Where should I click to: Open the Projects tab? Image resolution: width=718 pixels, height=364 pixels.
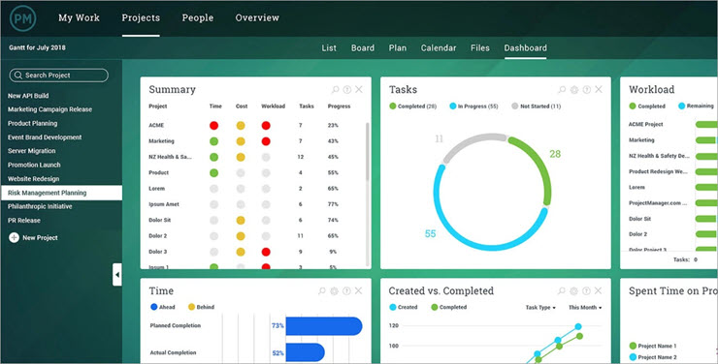coord(141,17)
